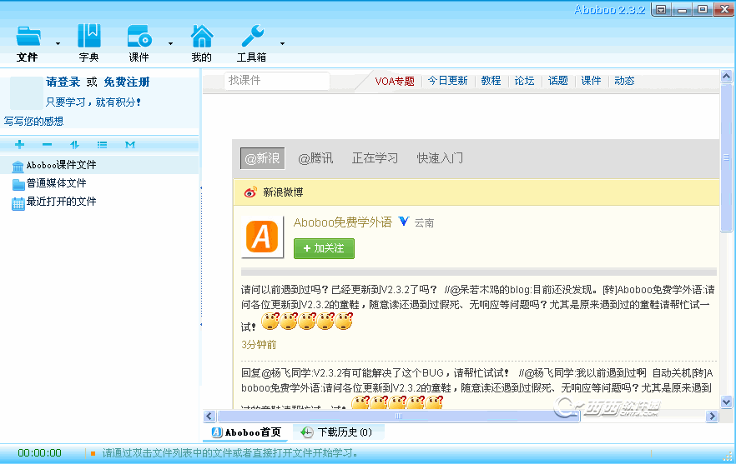
Task: Click the blue V verified badge
Action: pyautogui.click(x=404, y=222)
